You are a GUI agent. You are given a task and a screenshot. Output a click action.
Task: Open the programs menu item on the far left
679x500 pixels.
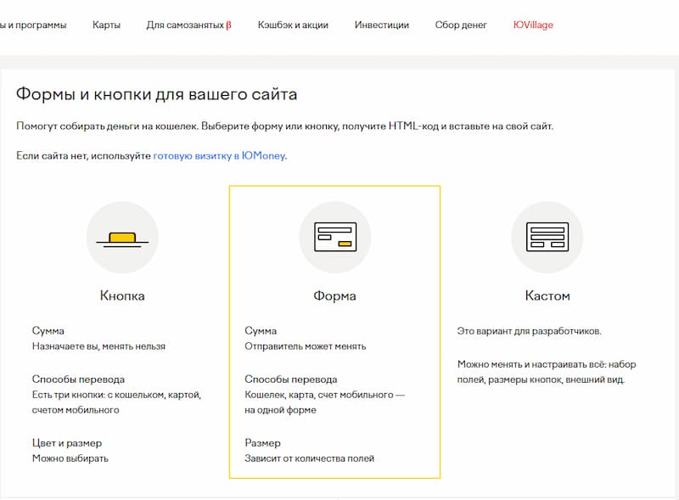(34, 25)
